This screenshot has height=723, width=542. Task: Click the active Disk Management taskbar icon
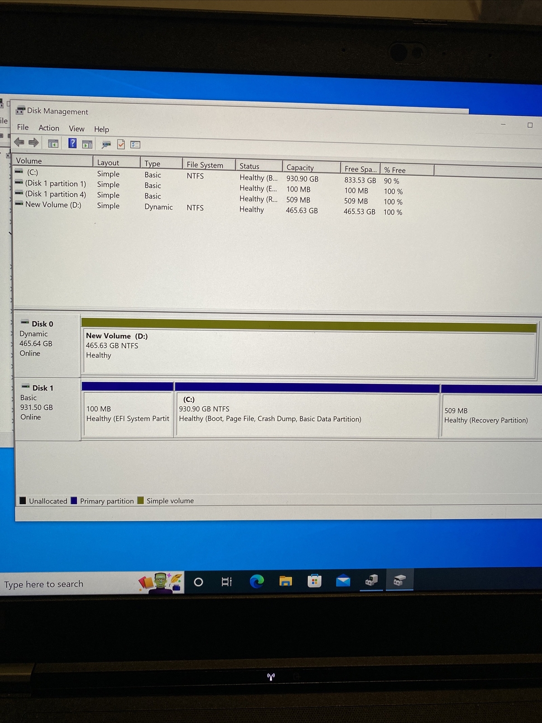[x=399, y=580]
